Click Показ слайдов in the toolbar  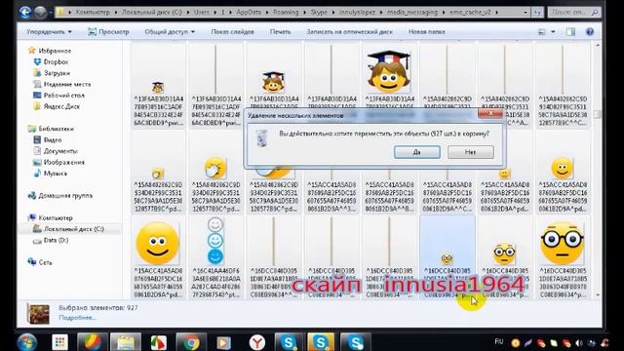click(x=232, y=32)
